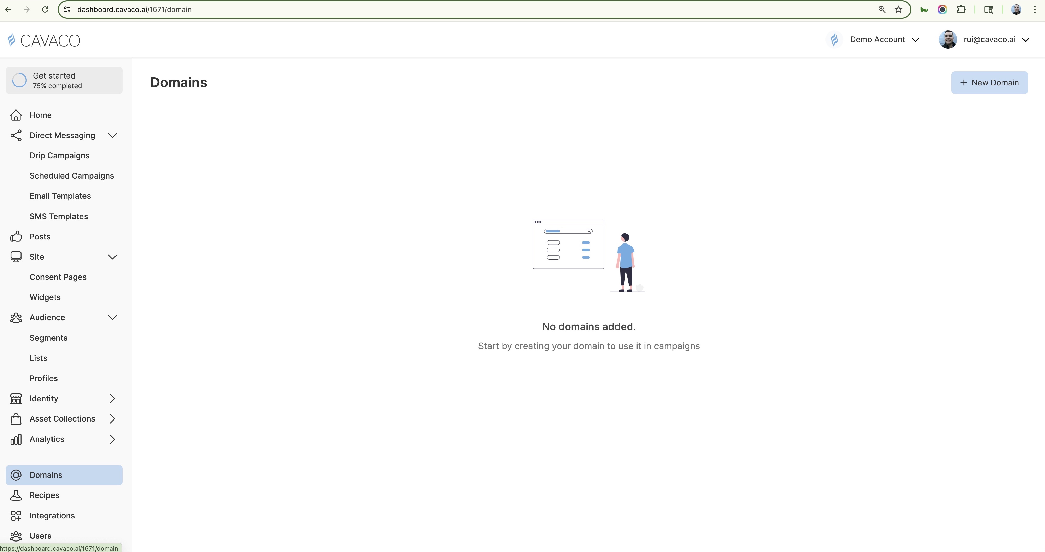Collapse the Audience section chevron
The image size is (1045, 552).
(x=112, y=317)
